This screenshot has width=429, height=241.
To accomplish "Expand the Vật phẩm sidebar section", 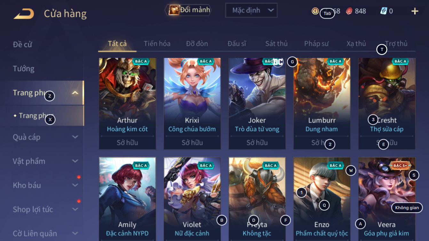I will pos(75,161).
